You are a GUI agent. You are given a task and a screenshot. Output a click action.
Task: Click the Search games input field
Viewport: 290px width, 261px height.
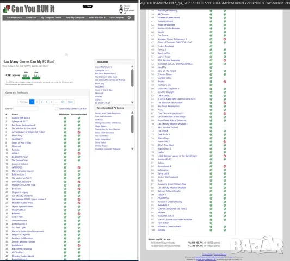(26, 109)
